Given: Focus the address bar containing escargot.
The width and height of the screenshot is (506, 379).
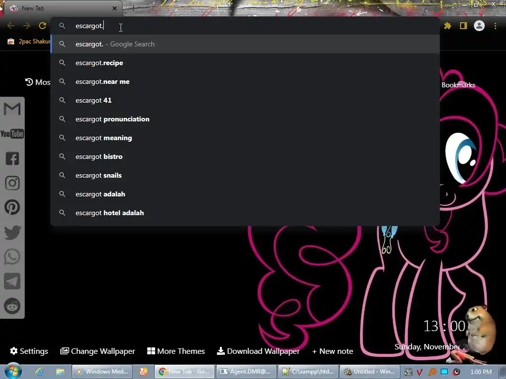Looking at the screenshot, I should coord(245,26).
